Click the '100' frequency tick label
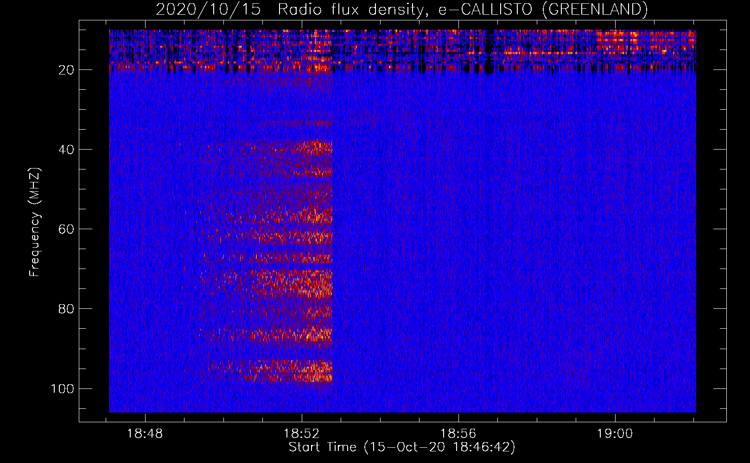Viewport: 750px width, 463px height. click(x=63, y=388)
